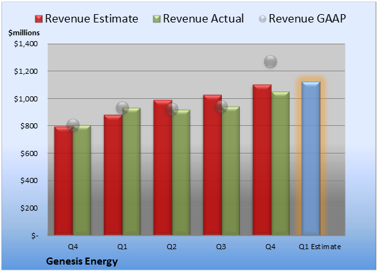Click the GAAP marker above Q1 bars

(122, 108)
